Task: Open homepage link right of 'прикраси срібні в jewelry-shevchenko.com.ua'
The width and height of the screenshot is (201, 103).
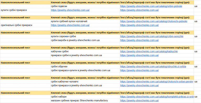Action: (x=139, y=55)
